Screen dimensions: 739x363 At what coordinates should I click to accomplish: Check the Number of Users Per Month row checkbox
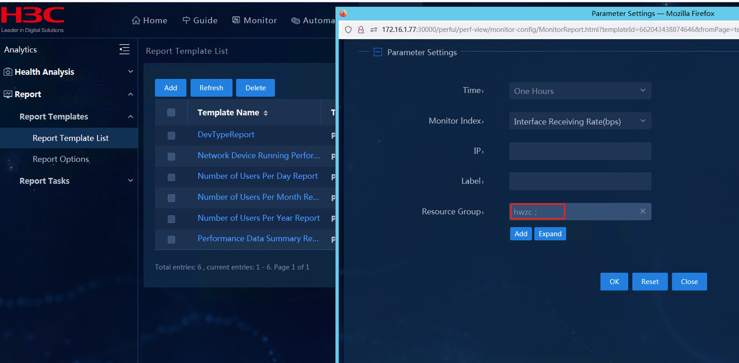point(171,198)
